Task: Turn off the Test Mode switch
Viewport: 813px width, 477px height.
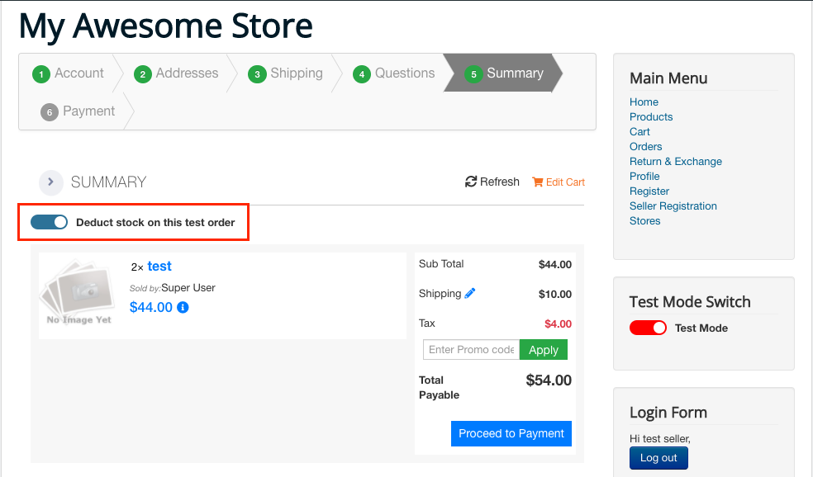Action: pos(648,328)
